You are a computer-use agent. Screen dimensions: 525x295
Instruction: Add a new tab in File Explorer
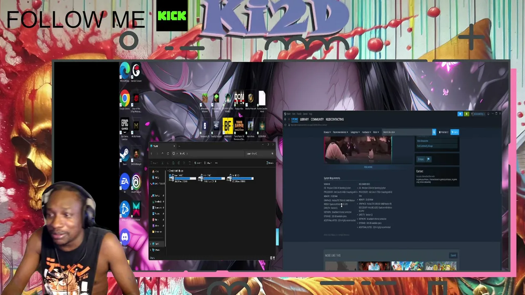click(179, 146)
